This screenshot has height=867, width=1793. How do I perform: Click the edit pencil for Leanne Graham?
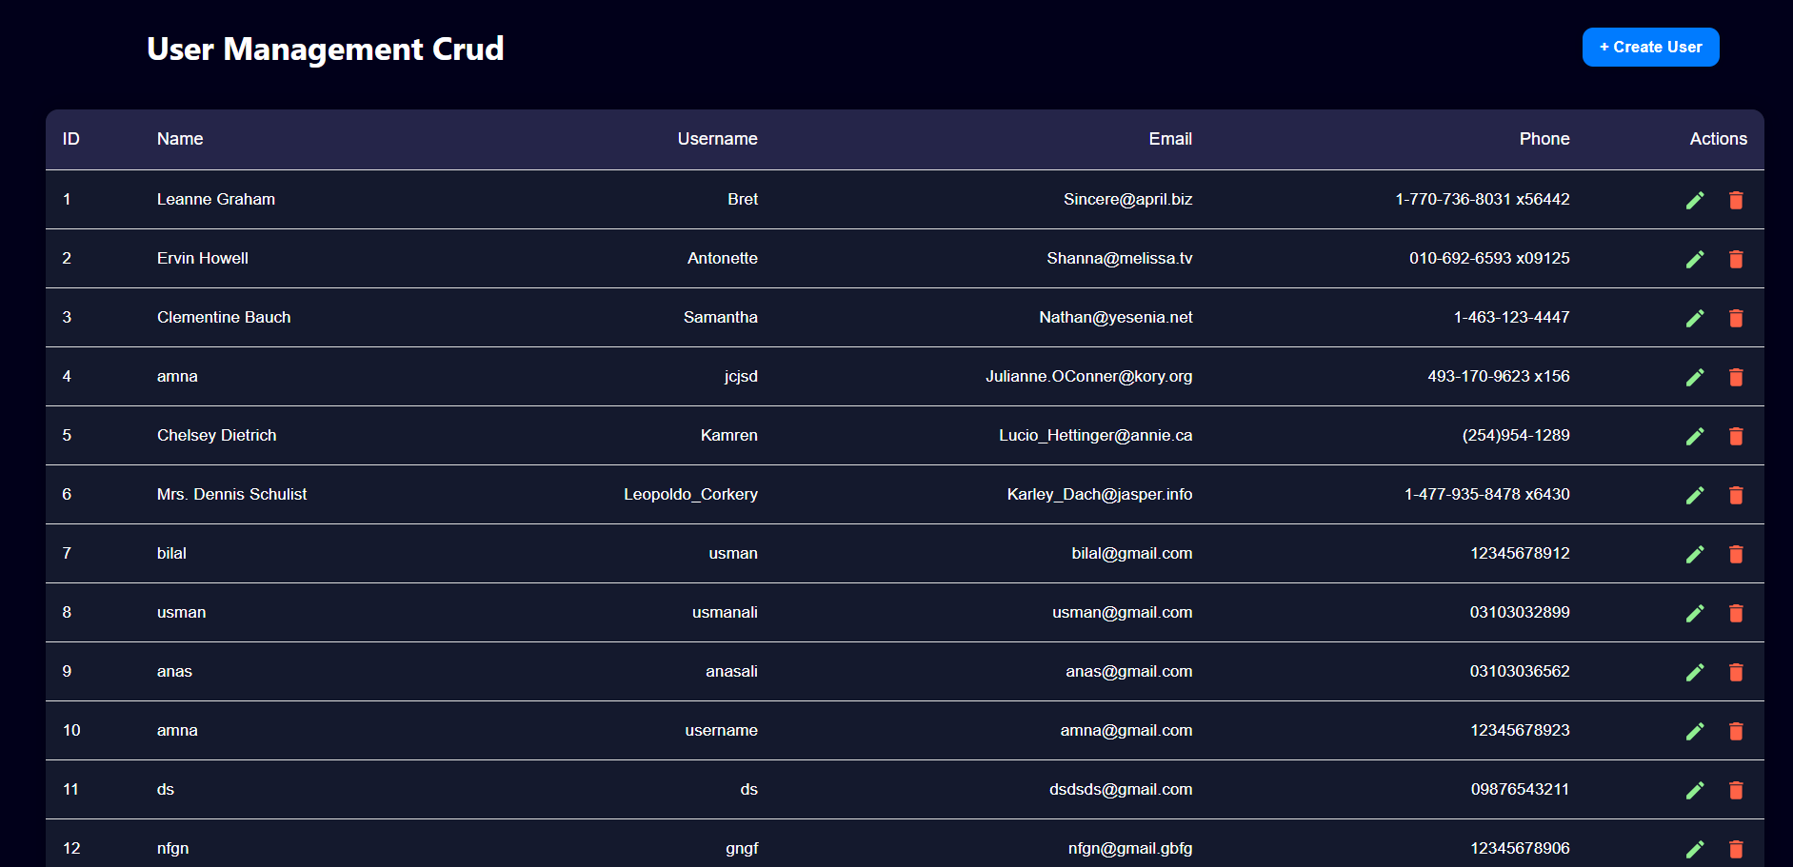(1695, 200)
